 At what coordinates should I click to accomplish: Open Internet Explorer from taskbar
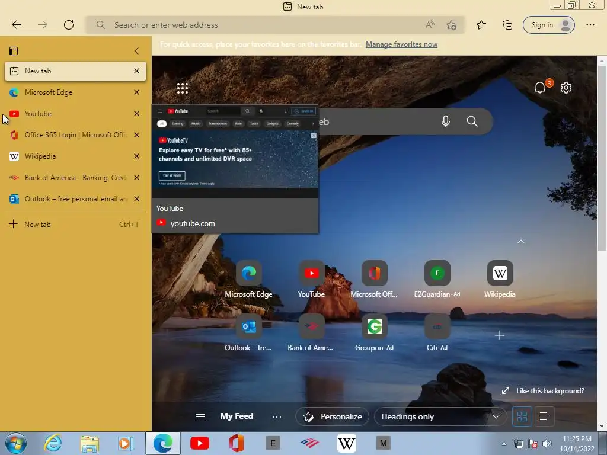52,443
